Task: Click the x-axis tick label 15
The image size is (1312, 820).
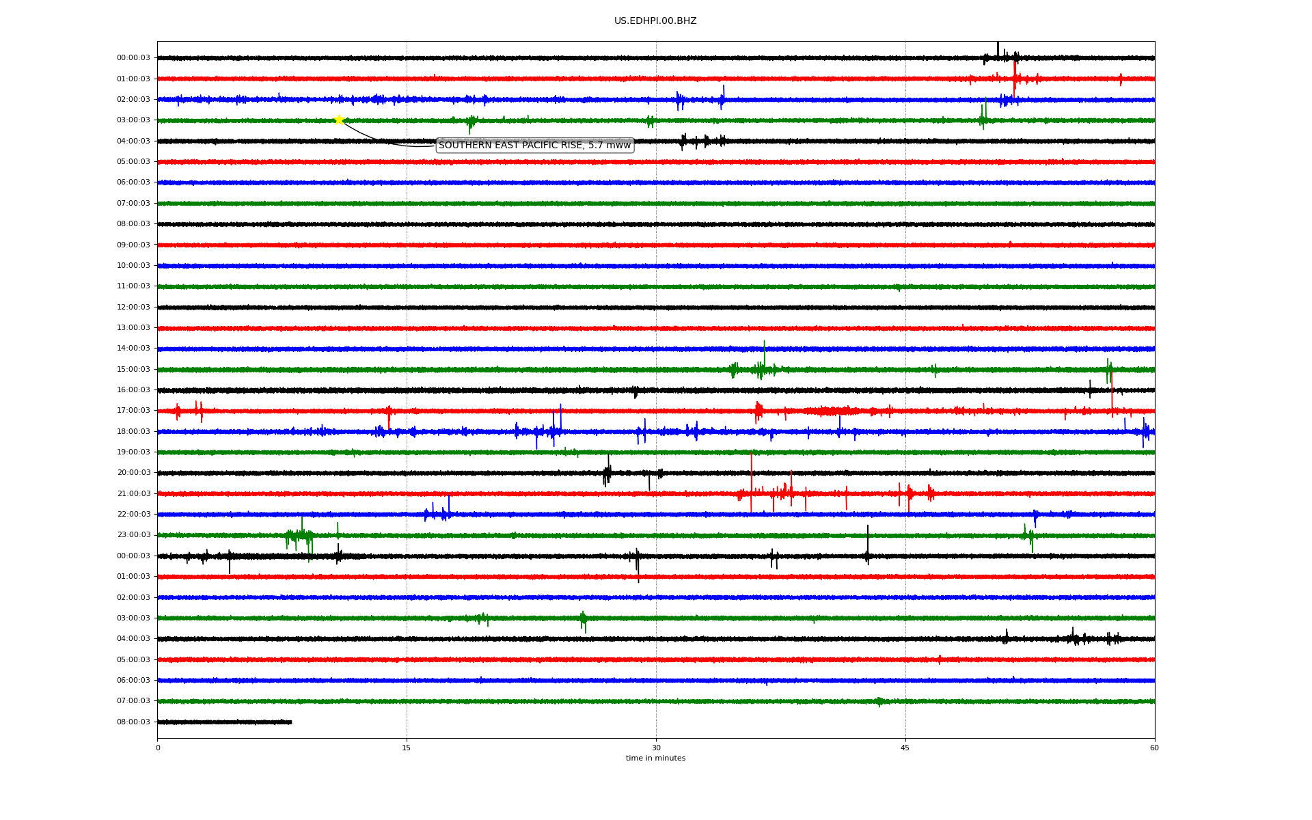Action: point(407,748)
